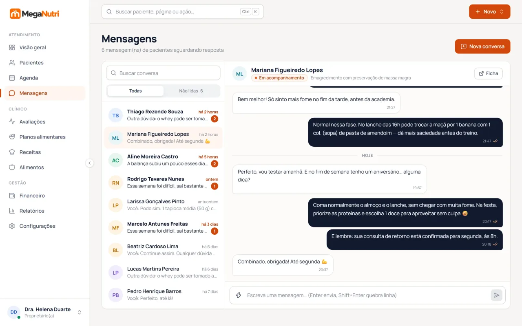
Task: Open conversation with Rodrigo Tavares Nunes
Action: (163, 183)
